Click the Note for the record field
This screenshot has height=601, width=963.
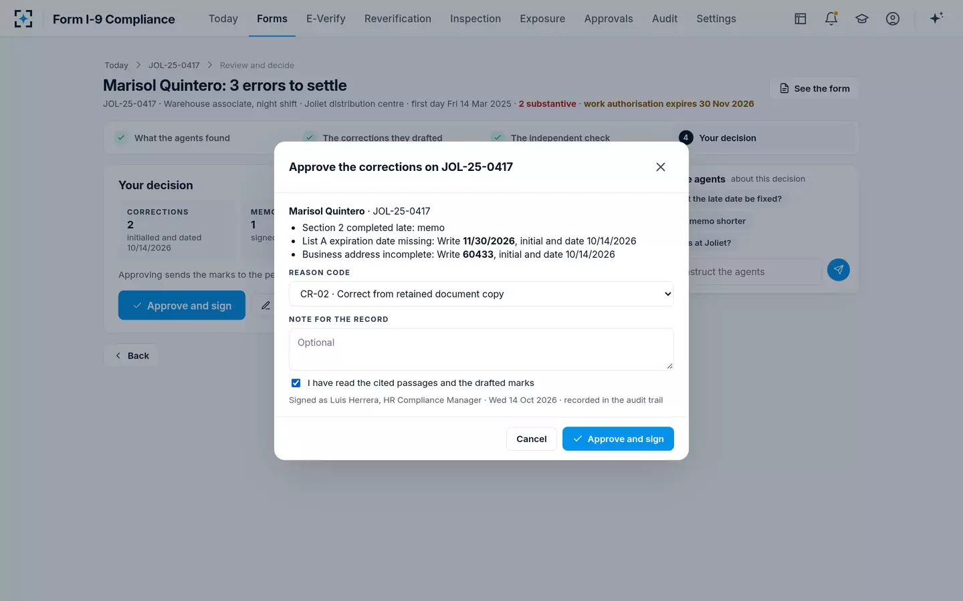click(481, 349)
